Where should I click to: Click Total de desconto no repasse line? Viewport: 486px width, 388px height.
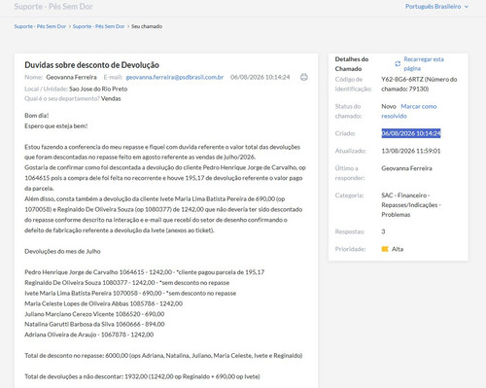pyautogui.click(x=163, y=356)
